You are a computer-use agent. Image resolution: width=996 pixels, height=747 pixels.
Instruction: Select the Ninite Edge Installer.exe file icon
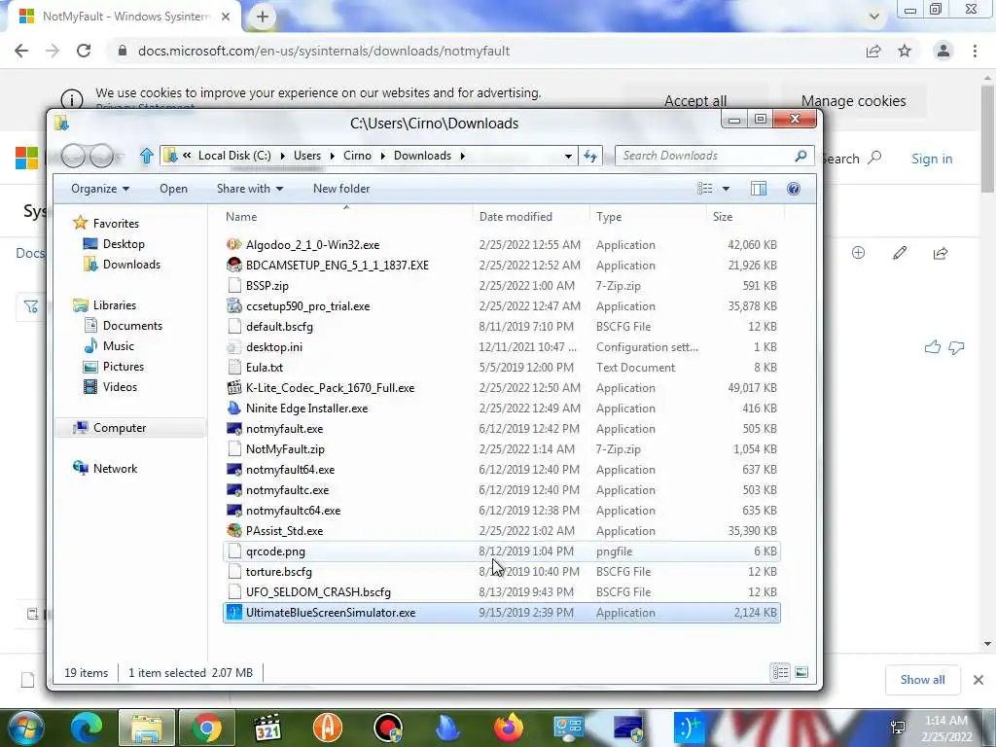pyautogui.click(x=233, y=408)
